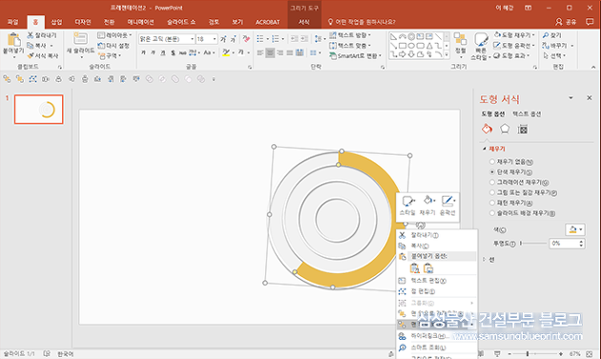Select Slide background fill radio
The height and width of the screenshot is (359, 601).
pyautogui.click(x=492, y=213)
